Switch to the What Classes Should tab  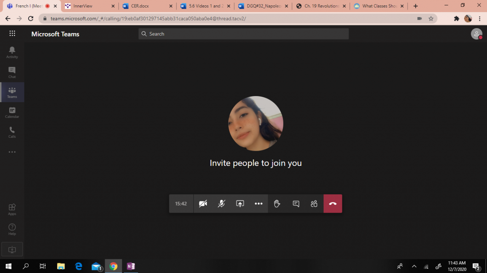379,6
